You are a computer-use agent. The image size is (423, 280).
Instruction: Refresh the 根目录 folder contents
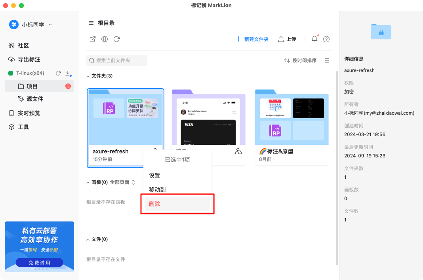pyautogui.click(x=116, y=39)
